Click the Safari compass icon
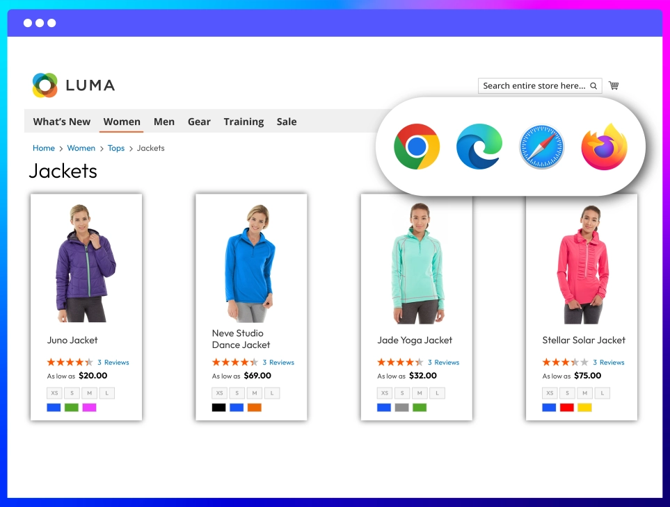This screenshot has height=507, width=670. [x=541, y=147]
